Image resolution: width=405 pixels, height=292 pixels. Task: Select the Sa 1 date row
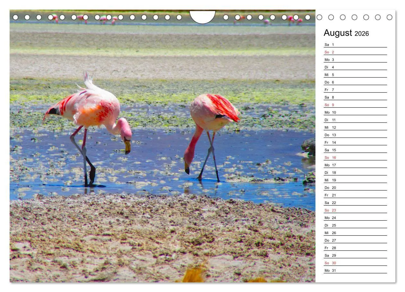[355, 45]
